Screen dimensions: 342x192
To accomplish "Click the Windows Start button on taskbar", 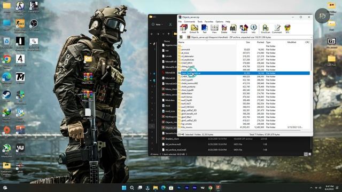I will click(124, 188).
